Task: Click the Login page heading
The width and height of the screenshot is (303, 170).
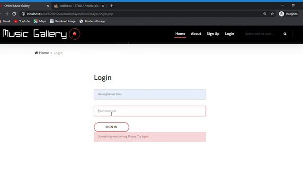Action: tap(103, 77)
